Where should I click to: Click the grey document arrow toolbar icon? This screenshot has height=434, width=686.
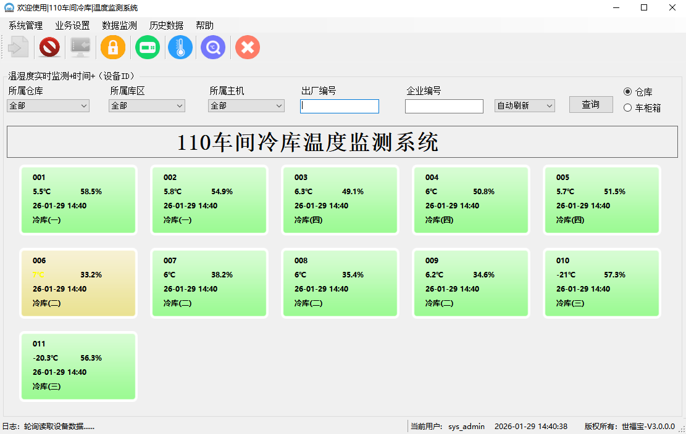point(18,47)
